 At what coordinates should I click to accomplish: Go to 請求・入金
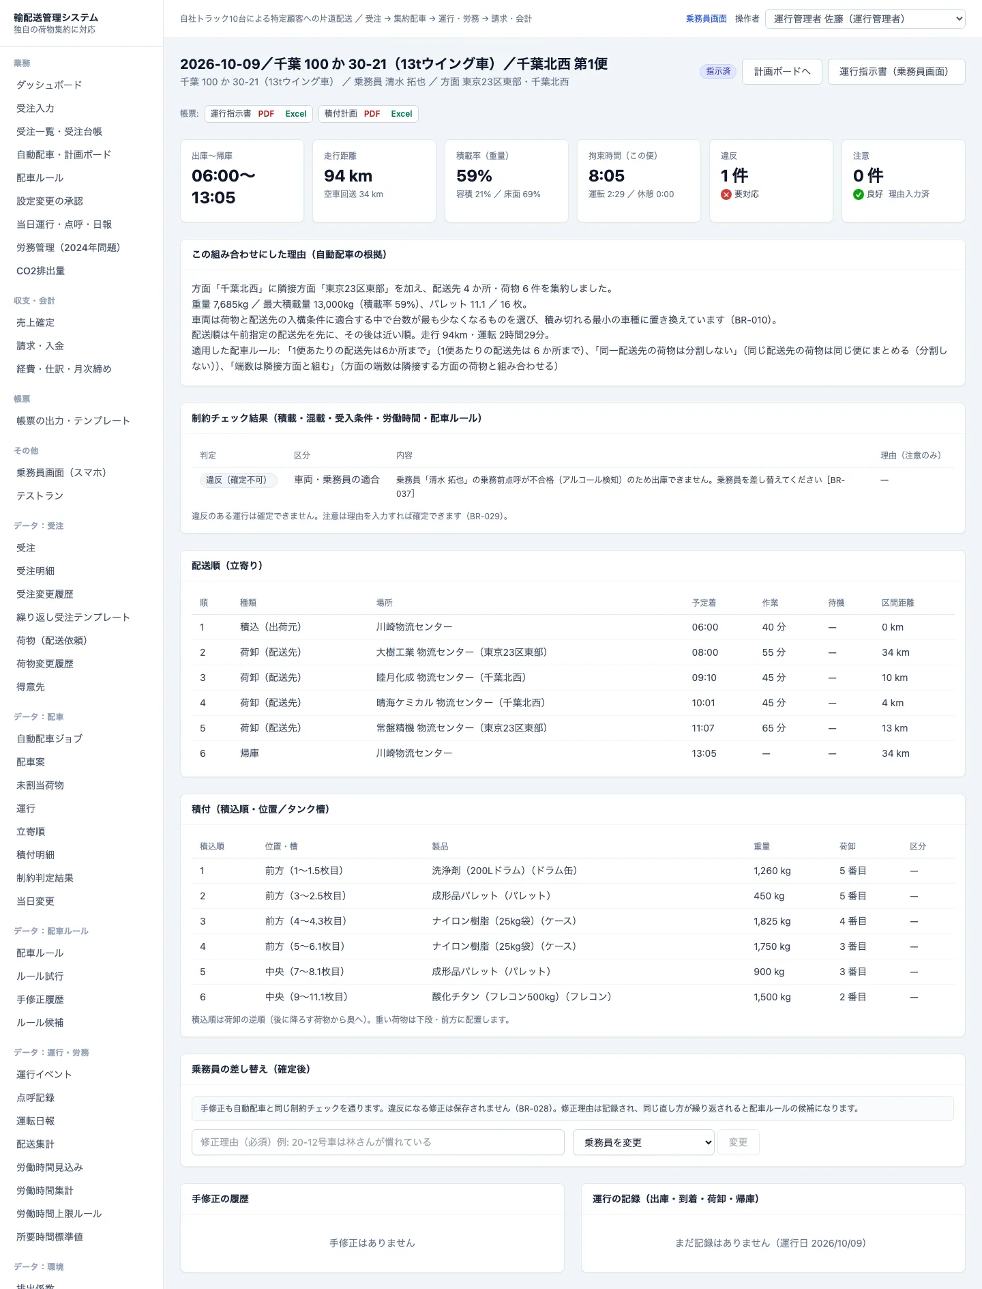[40, 345]
